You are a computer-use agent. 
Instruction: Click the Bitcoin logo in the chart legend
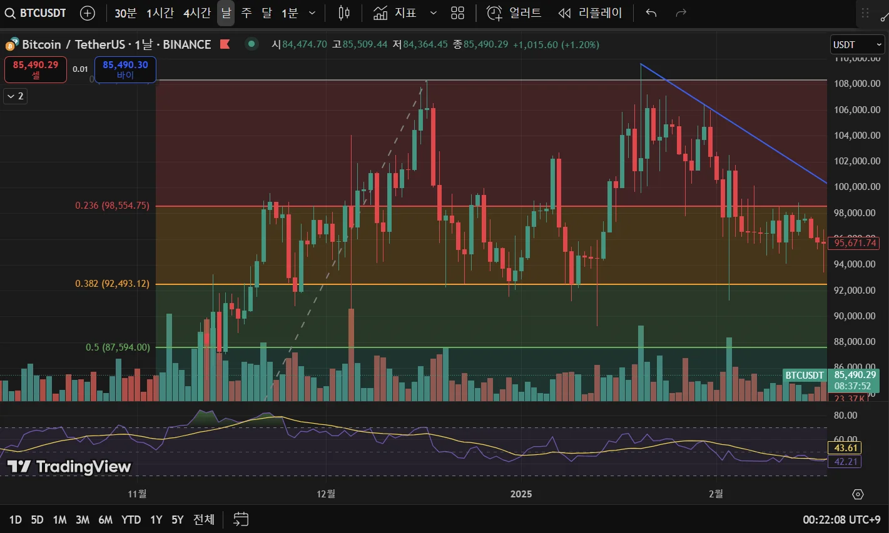pyautogui.click(x=11, y=45)
